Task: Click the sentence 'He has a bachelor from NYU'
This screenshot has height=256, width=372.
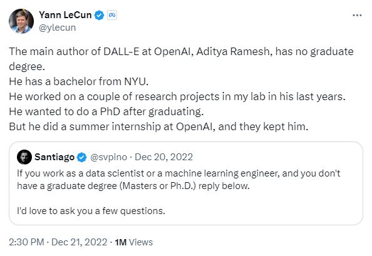Action: pos(79,81)
